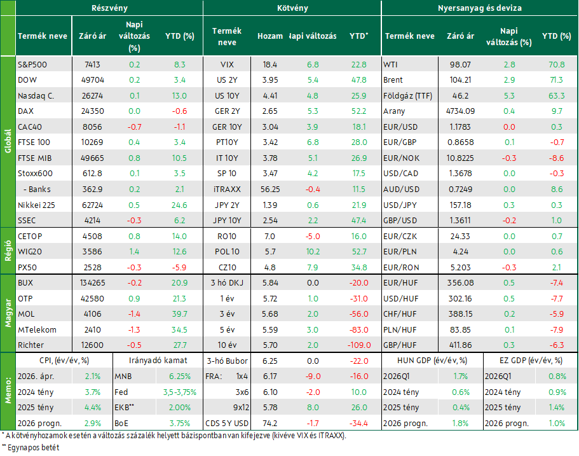Click the EZ GDP header cell
The height and width of the screenshot is (456, 579).
coord(531,361)
